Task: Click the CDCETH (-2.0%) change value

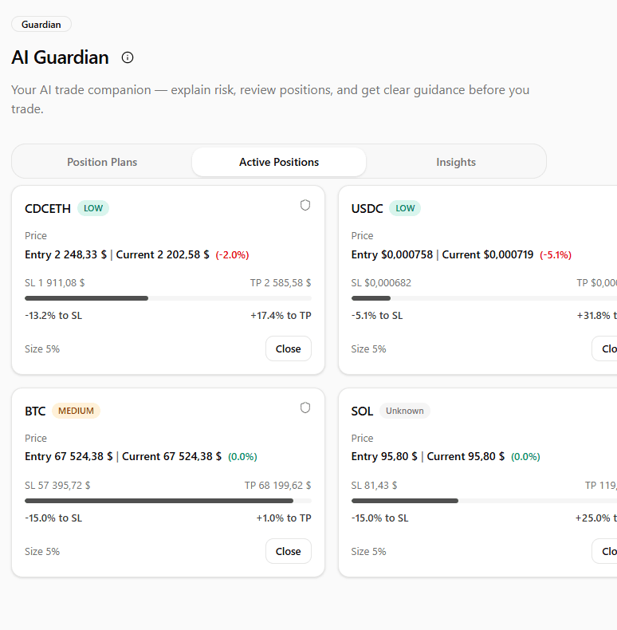Action: point(232,255)
